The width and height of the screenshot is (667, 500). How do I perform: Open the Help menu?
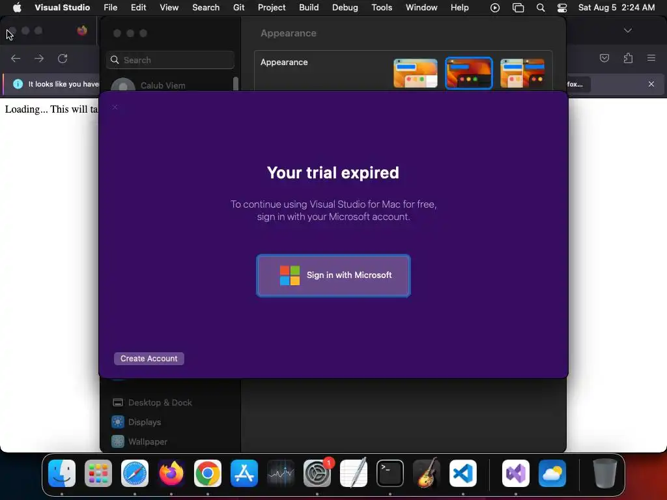tap(459, 7)
